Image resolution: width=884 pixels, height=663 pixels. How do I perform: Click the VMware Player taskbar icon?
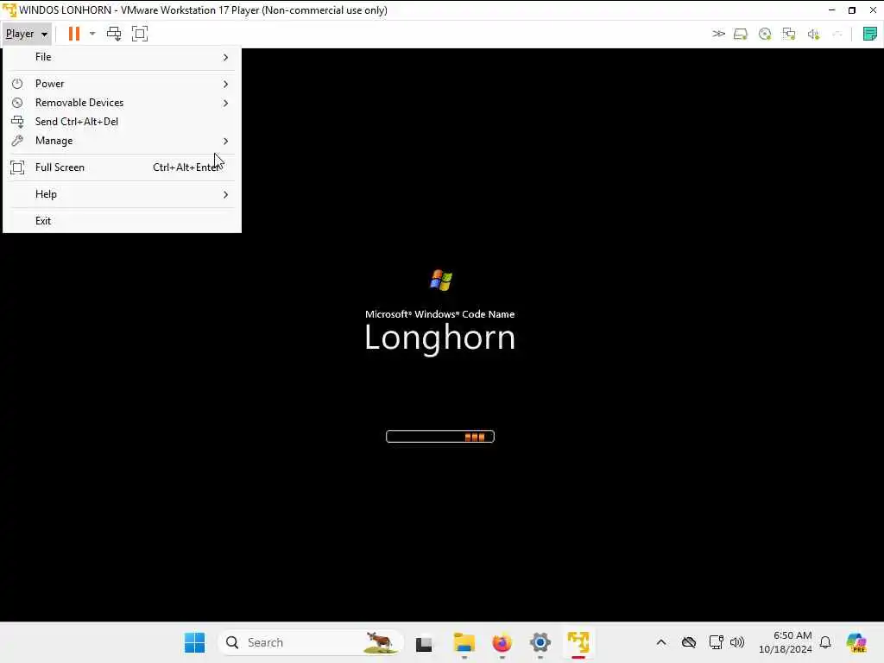(x=578, y=642)
